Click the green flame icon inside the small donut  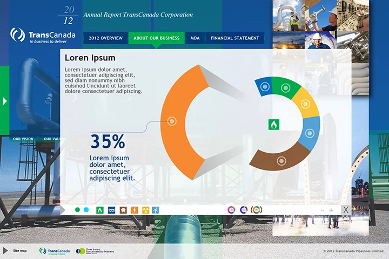point(274,125)
